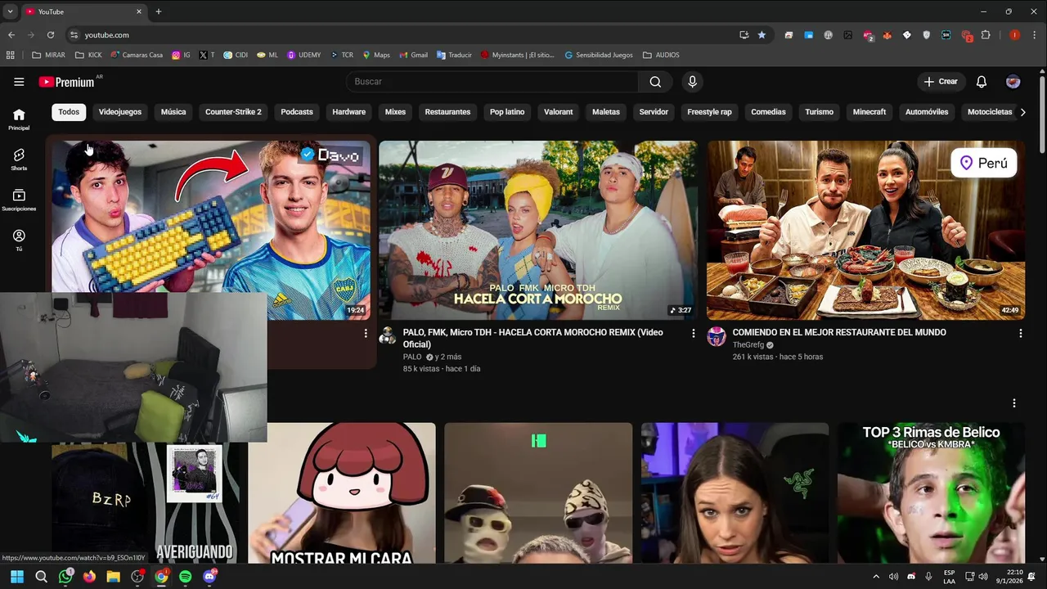Image resolution: width=1047 pixels, height=589 pixels.
Task: Show hidden system tray icons
Action: tap(876, 577)
